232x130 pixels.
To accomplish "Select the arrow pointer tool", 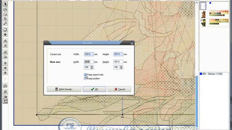I will (5, 4).
